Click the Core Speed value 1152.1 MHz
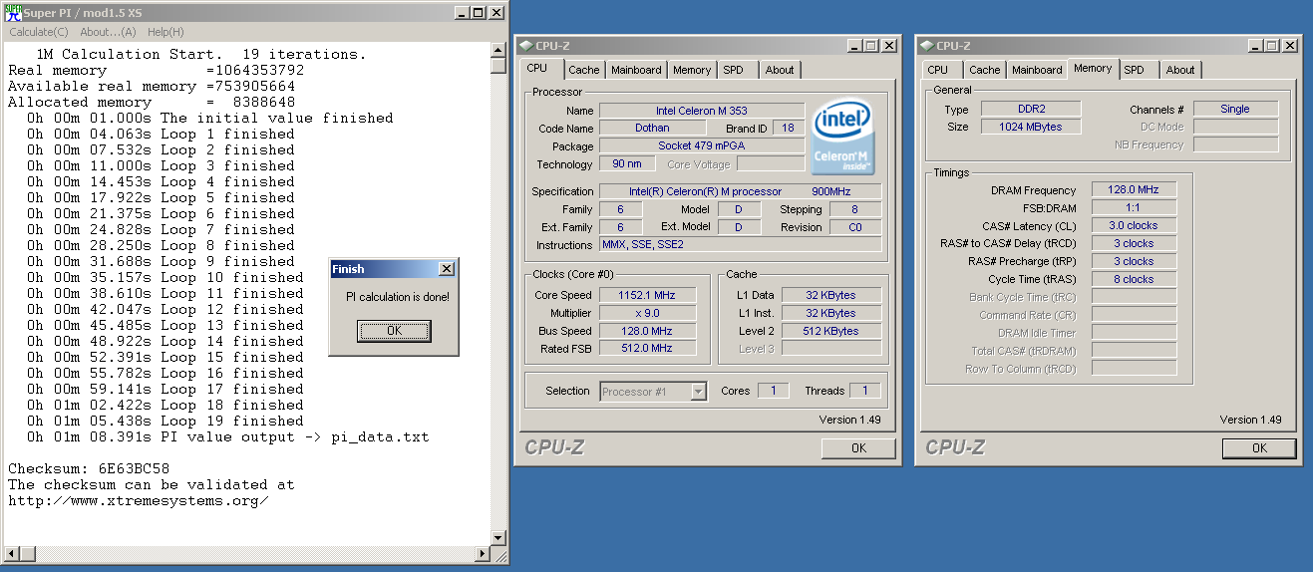The width and height of the screenshot is (1313, 572). [646, 295]
